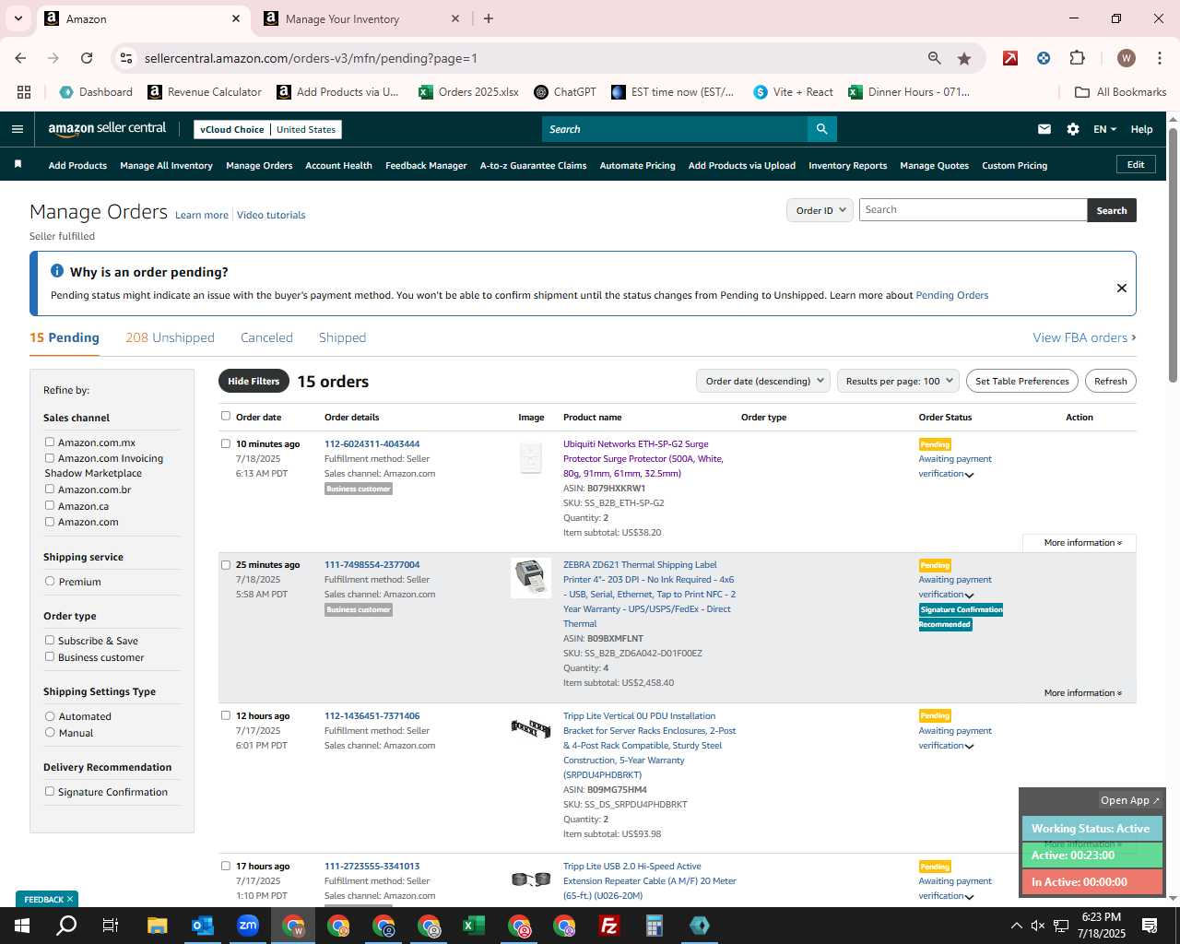Open FileZilla from the taskbar
Screen dimensions: 1180x944
(609, 926)
